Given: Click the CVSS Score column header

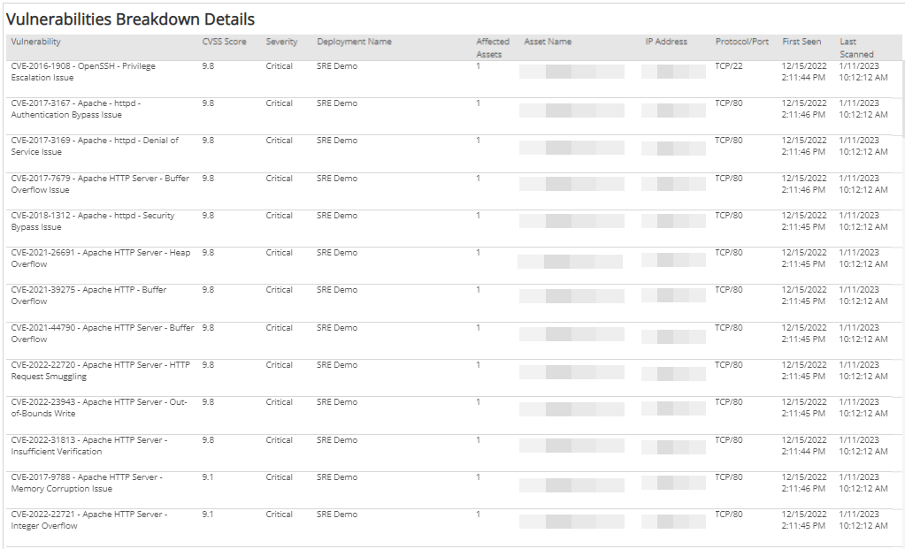Looking at the screenshot, I should coord(224,42).
